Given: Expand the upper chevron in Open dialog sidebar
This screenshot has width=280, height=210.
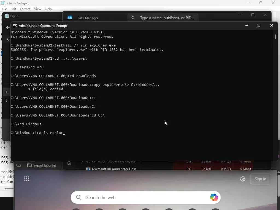Looking at the screenshot, I should [7, 92].
